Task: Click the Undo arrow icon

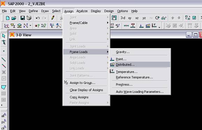Action: (x=37, y=18)
